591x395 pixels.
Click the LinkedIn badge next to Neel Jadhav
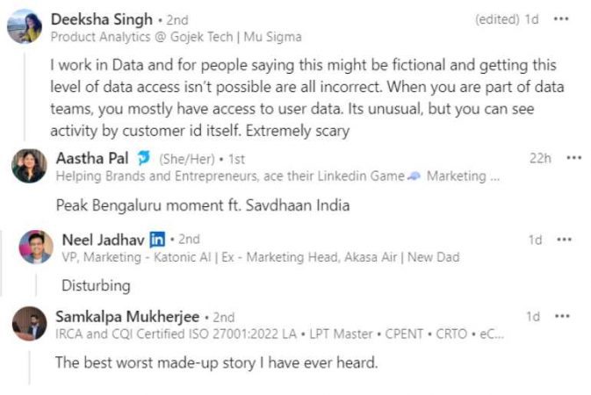point(157,240)
